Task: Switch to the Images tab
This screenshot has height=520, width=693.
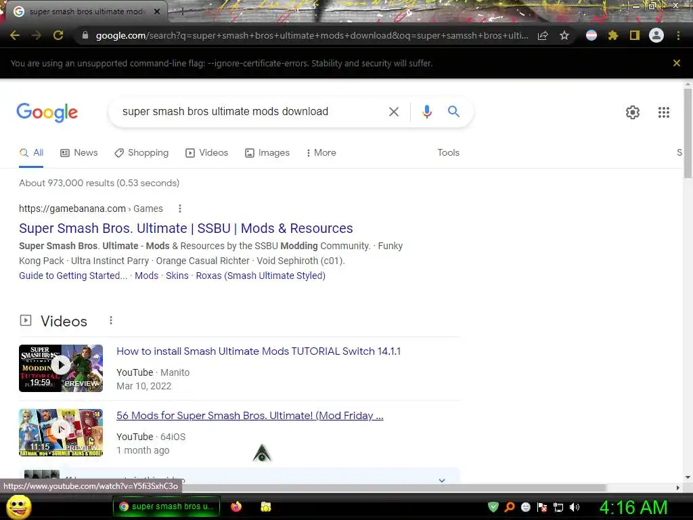Action: (267, 152)
